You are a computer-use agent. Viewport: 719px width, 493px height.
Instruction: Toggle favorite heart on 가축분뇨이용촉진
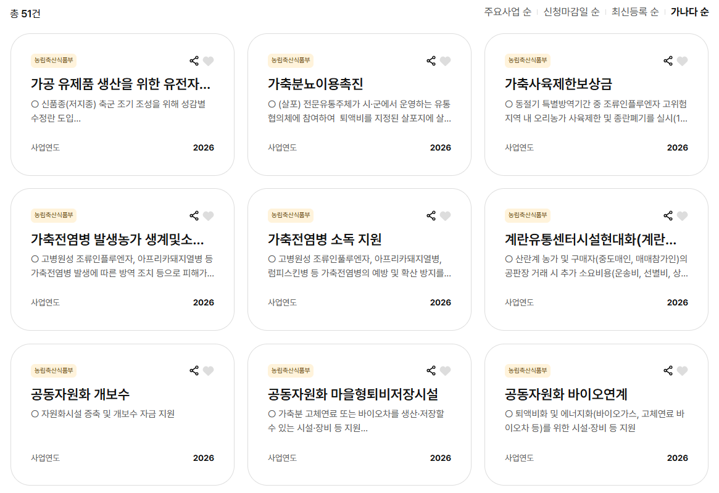(x=446, y=60)
